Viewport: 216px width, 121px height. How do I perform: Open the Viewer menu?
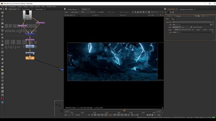pos(20,7)
